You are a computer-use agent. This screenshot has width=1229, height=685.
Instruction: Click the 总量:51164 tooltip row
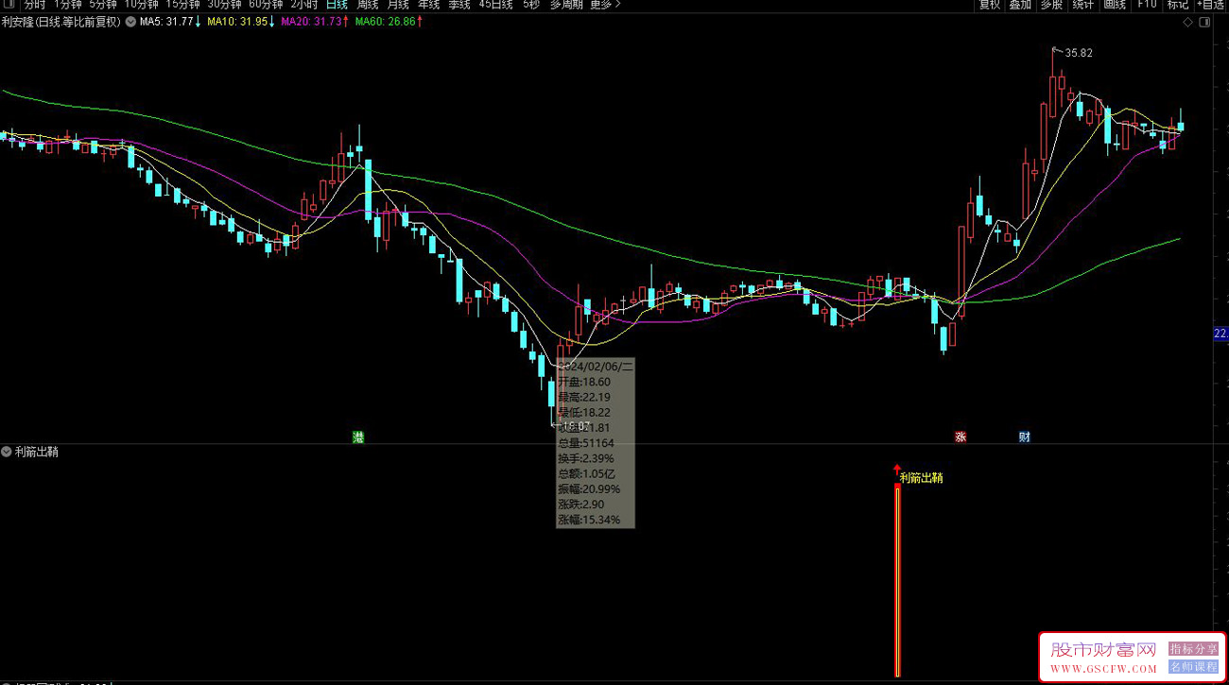tap(586, 443)
